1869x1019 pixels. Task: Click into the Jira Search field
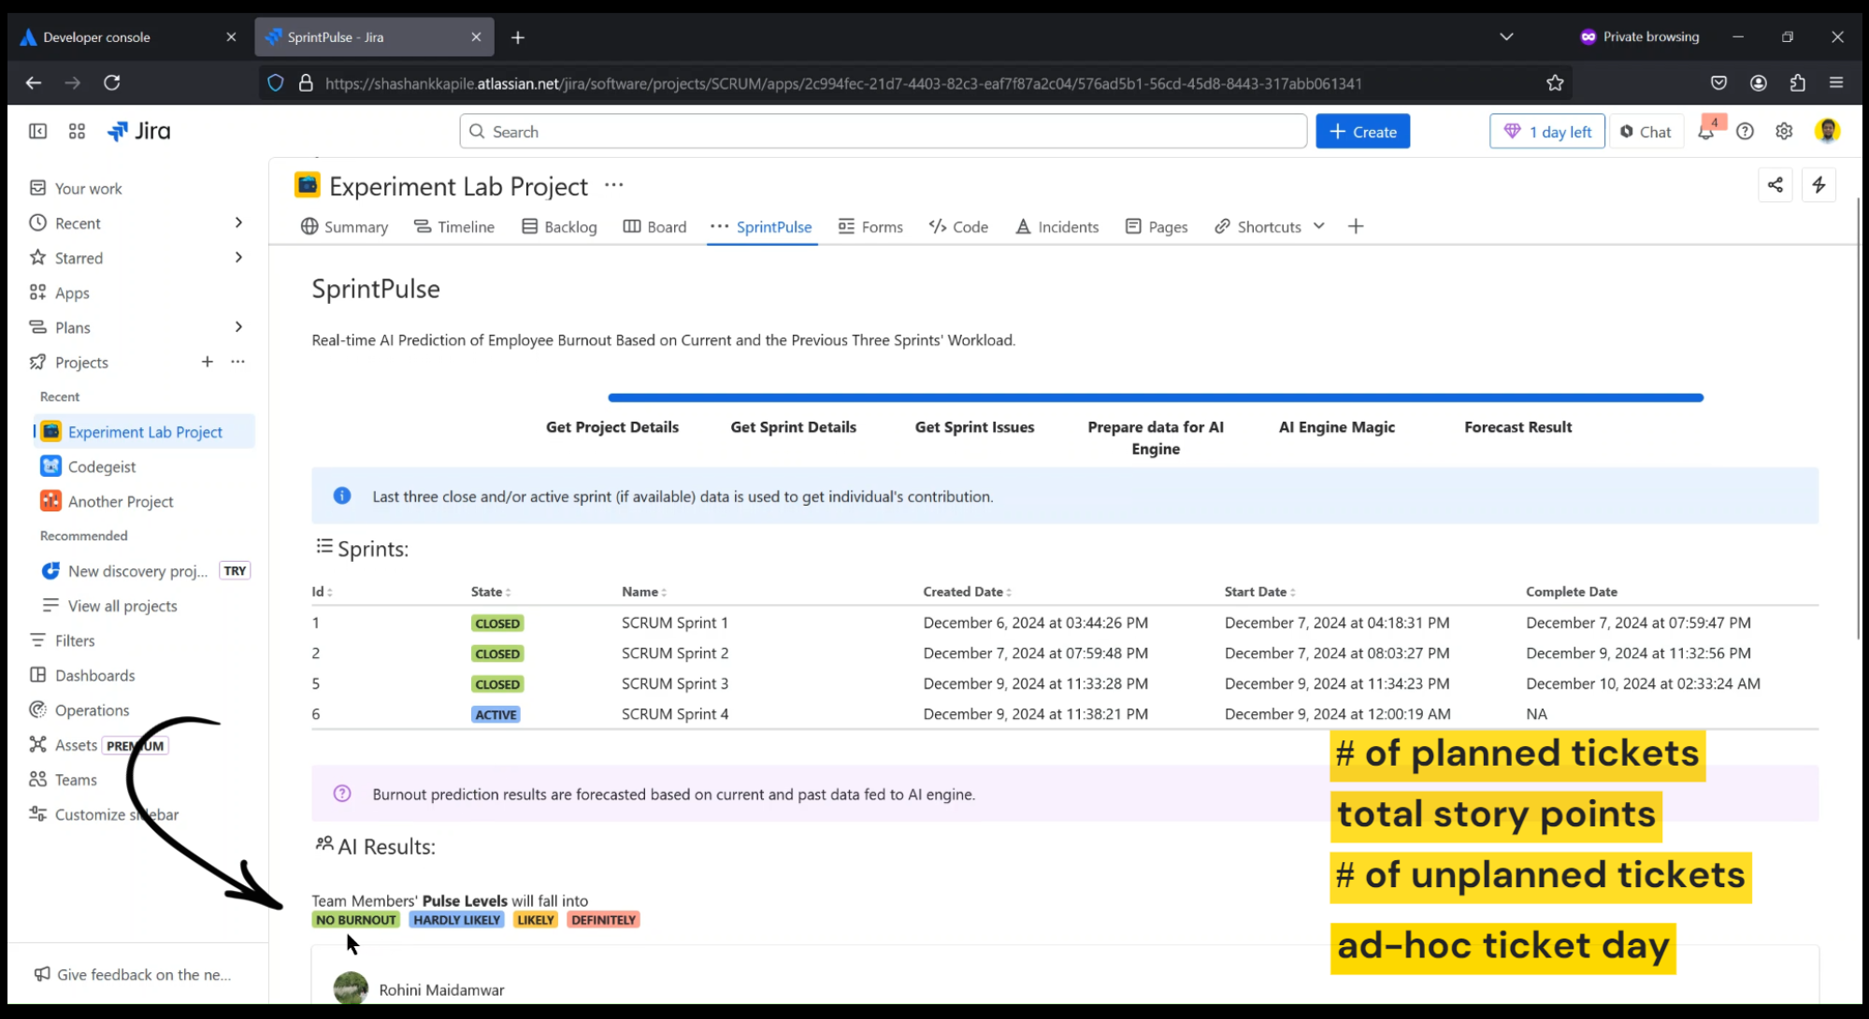tap(882, 132)
